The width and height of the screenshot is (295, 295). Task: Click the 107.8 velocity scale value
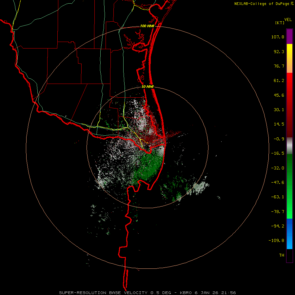tap(278, 37)
